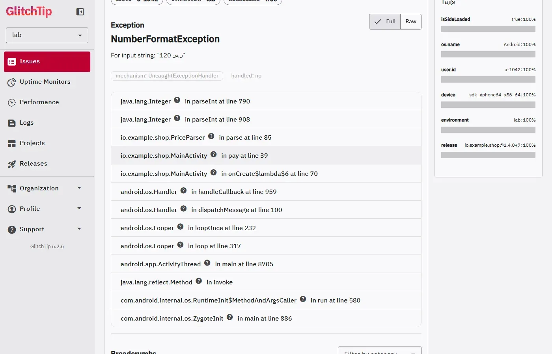
Task: Click help icon on onCreate$lambda$6 frame
Action: (214, 172)
